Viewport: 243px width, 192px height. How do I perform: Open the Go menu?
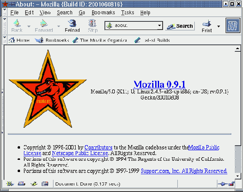[82, 13]
